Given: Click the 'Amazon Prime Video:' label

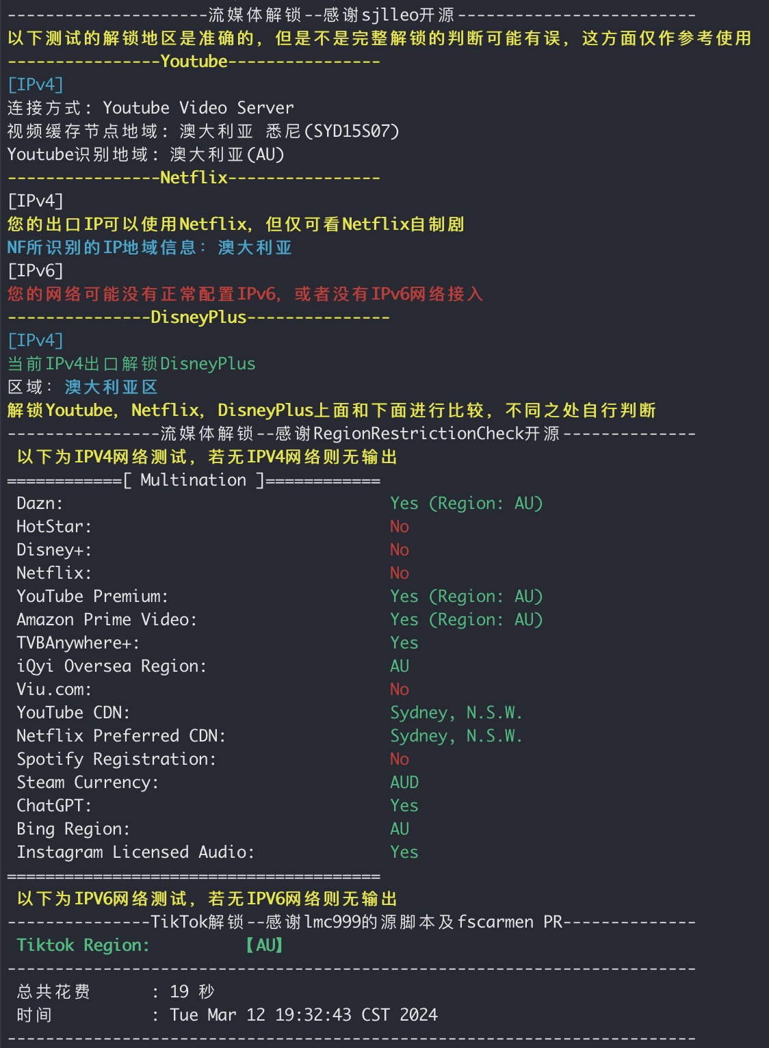Looking at the screenshot, I should click(107, 620).
